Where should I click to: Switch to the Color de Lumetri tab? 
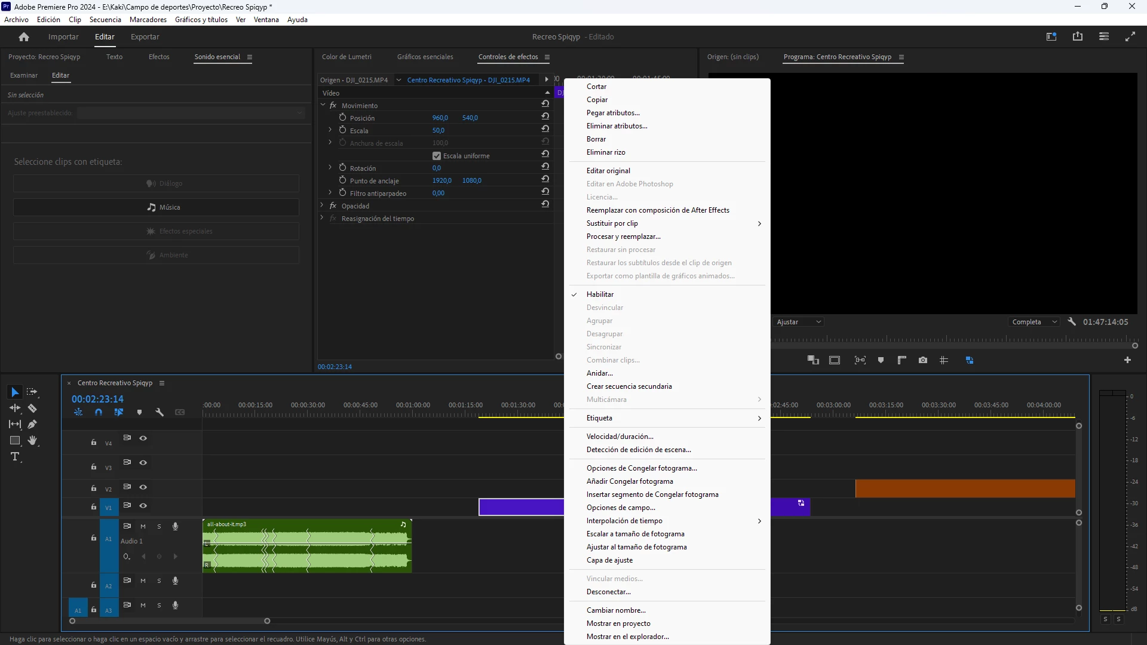(x=346, y=57)
